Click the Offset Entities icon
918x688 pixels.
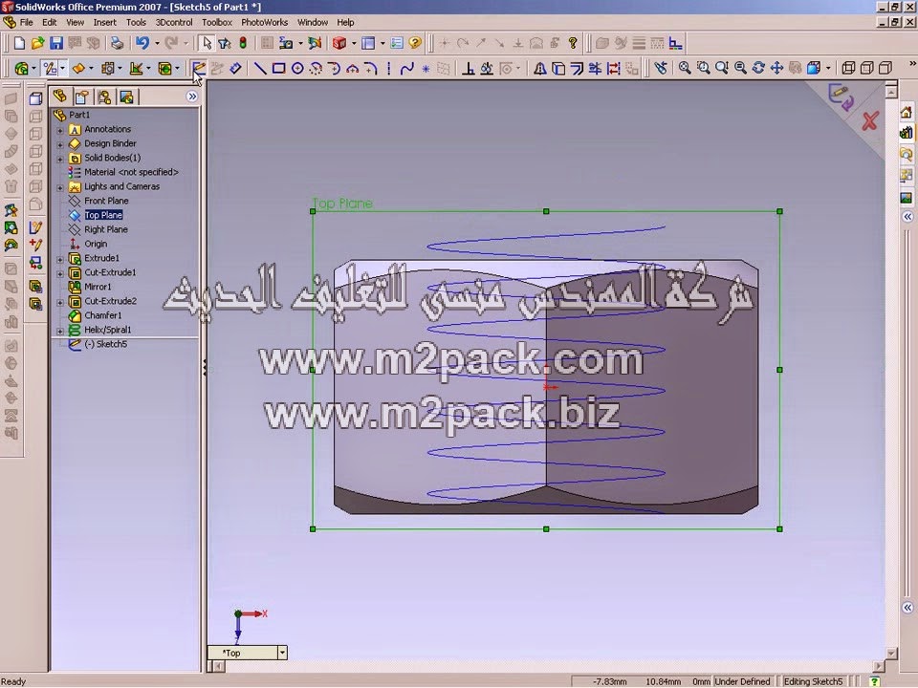point(577,69)
